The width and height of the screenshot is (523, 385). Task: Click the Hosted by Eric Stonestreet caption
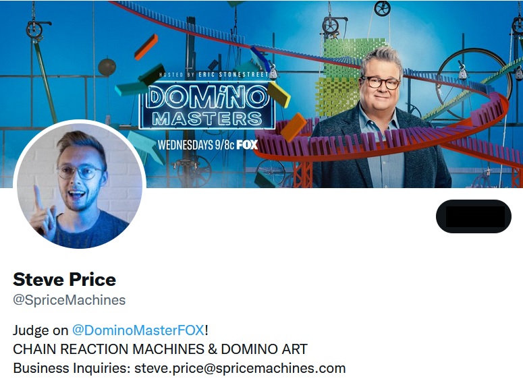214,75
